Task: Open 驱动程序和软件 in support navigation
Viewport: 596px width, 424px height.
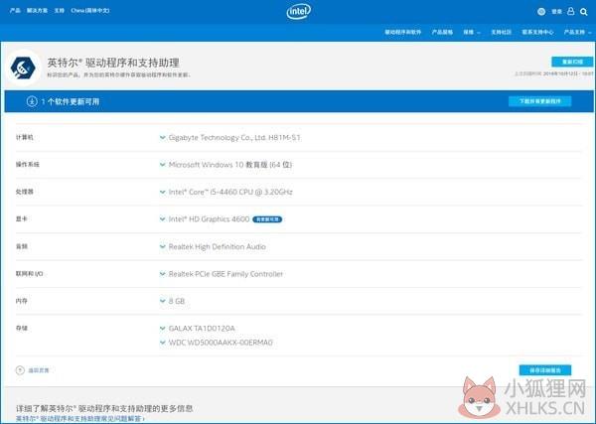Action: pos(403,33)
